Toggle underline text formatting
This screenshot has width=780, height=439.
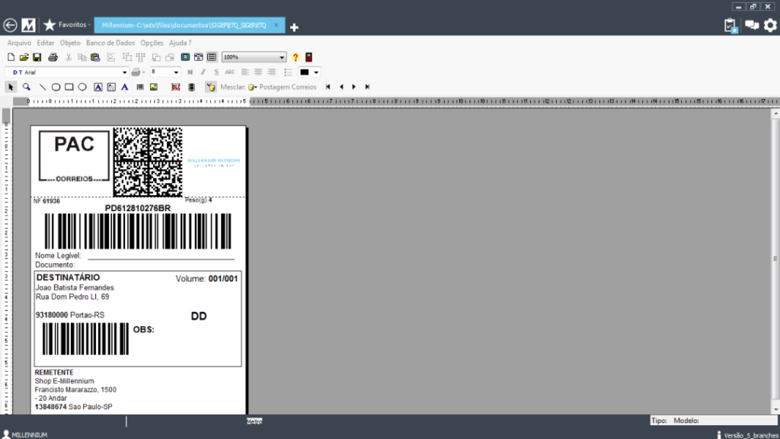pos(216,72)
